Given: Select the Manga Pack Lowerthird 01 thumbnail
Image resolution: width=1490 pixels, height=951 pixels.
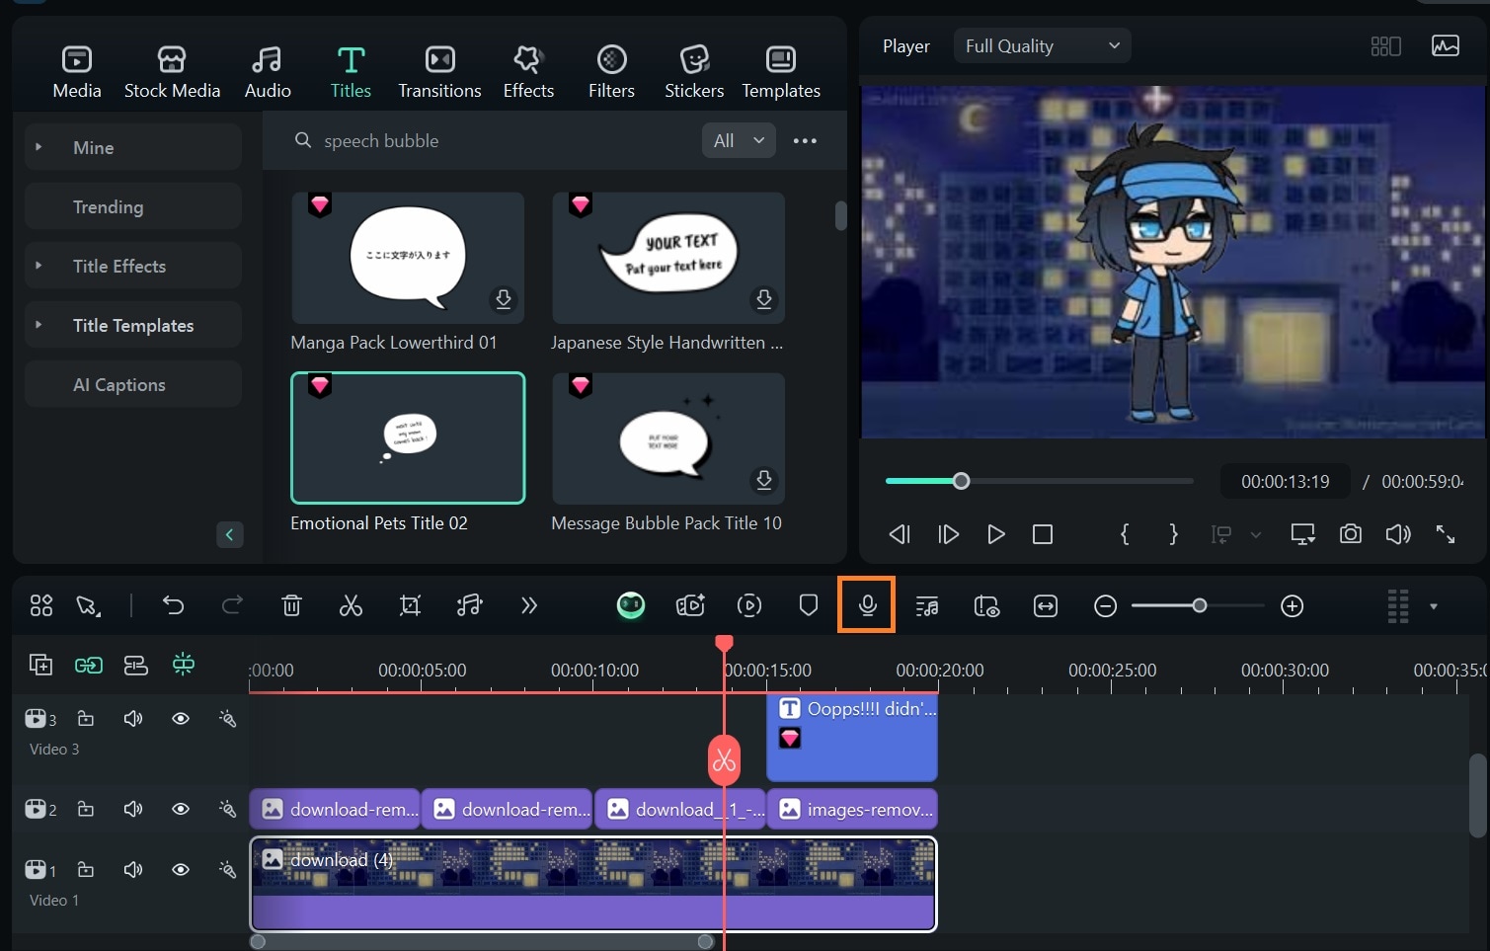Looking at the screenshot, I should pos(408,258).
